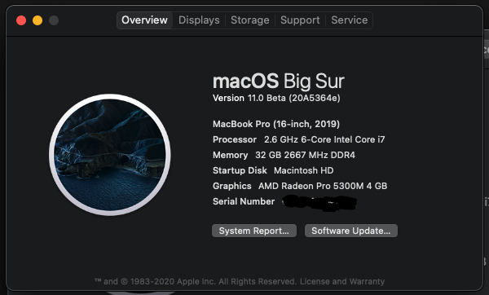Minimize the window with the yellow button
489x295 pixels.
click(x=37, y=20)
